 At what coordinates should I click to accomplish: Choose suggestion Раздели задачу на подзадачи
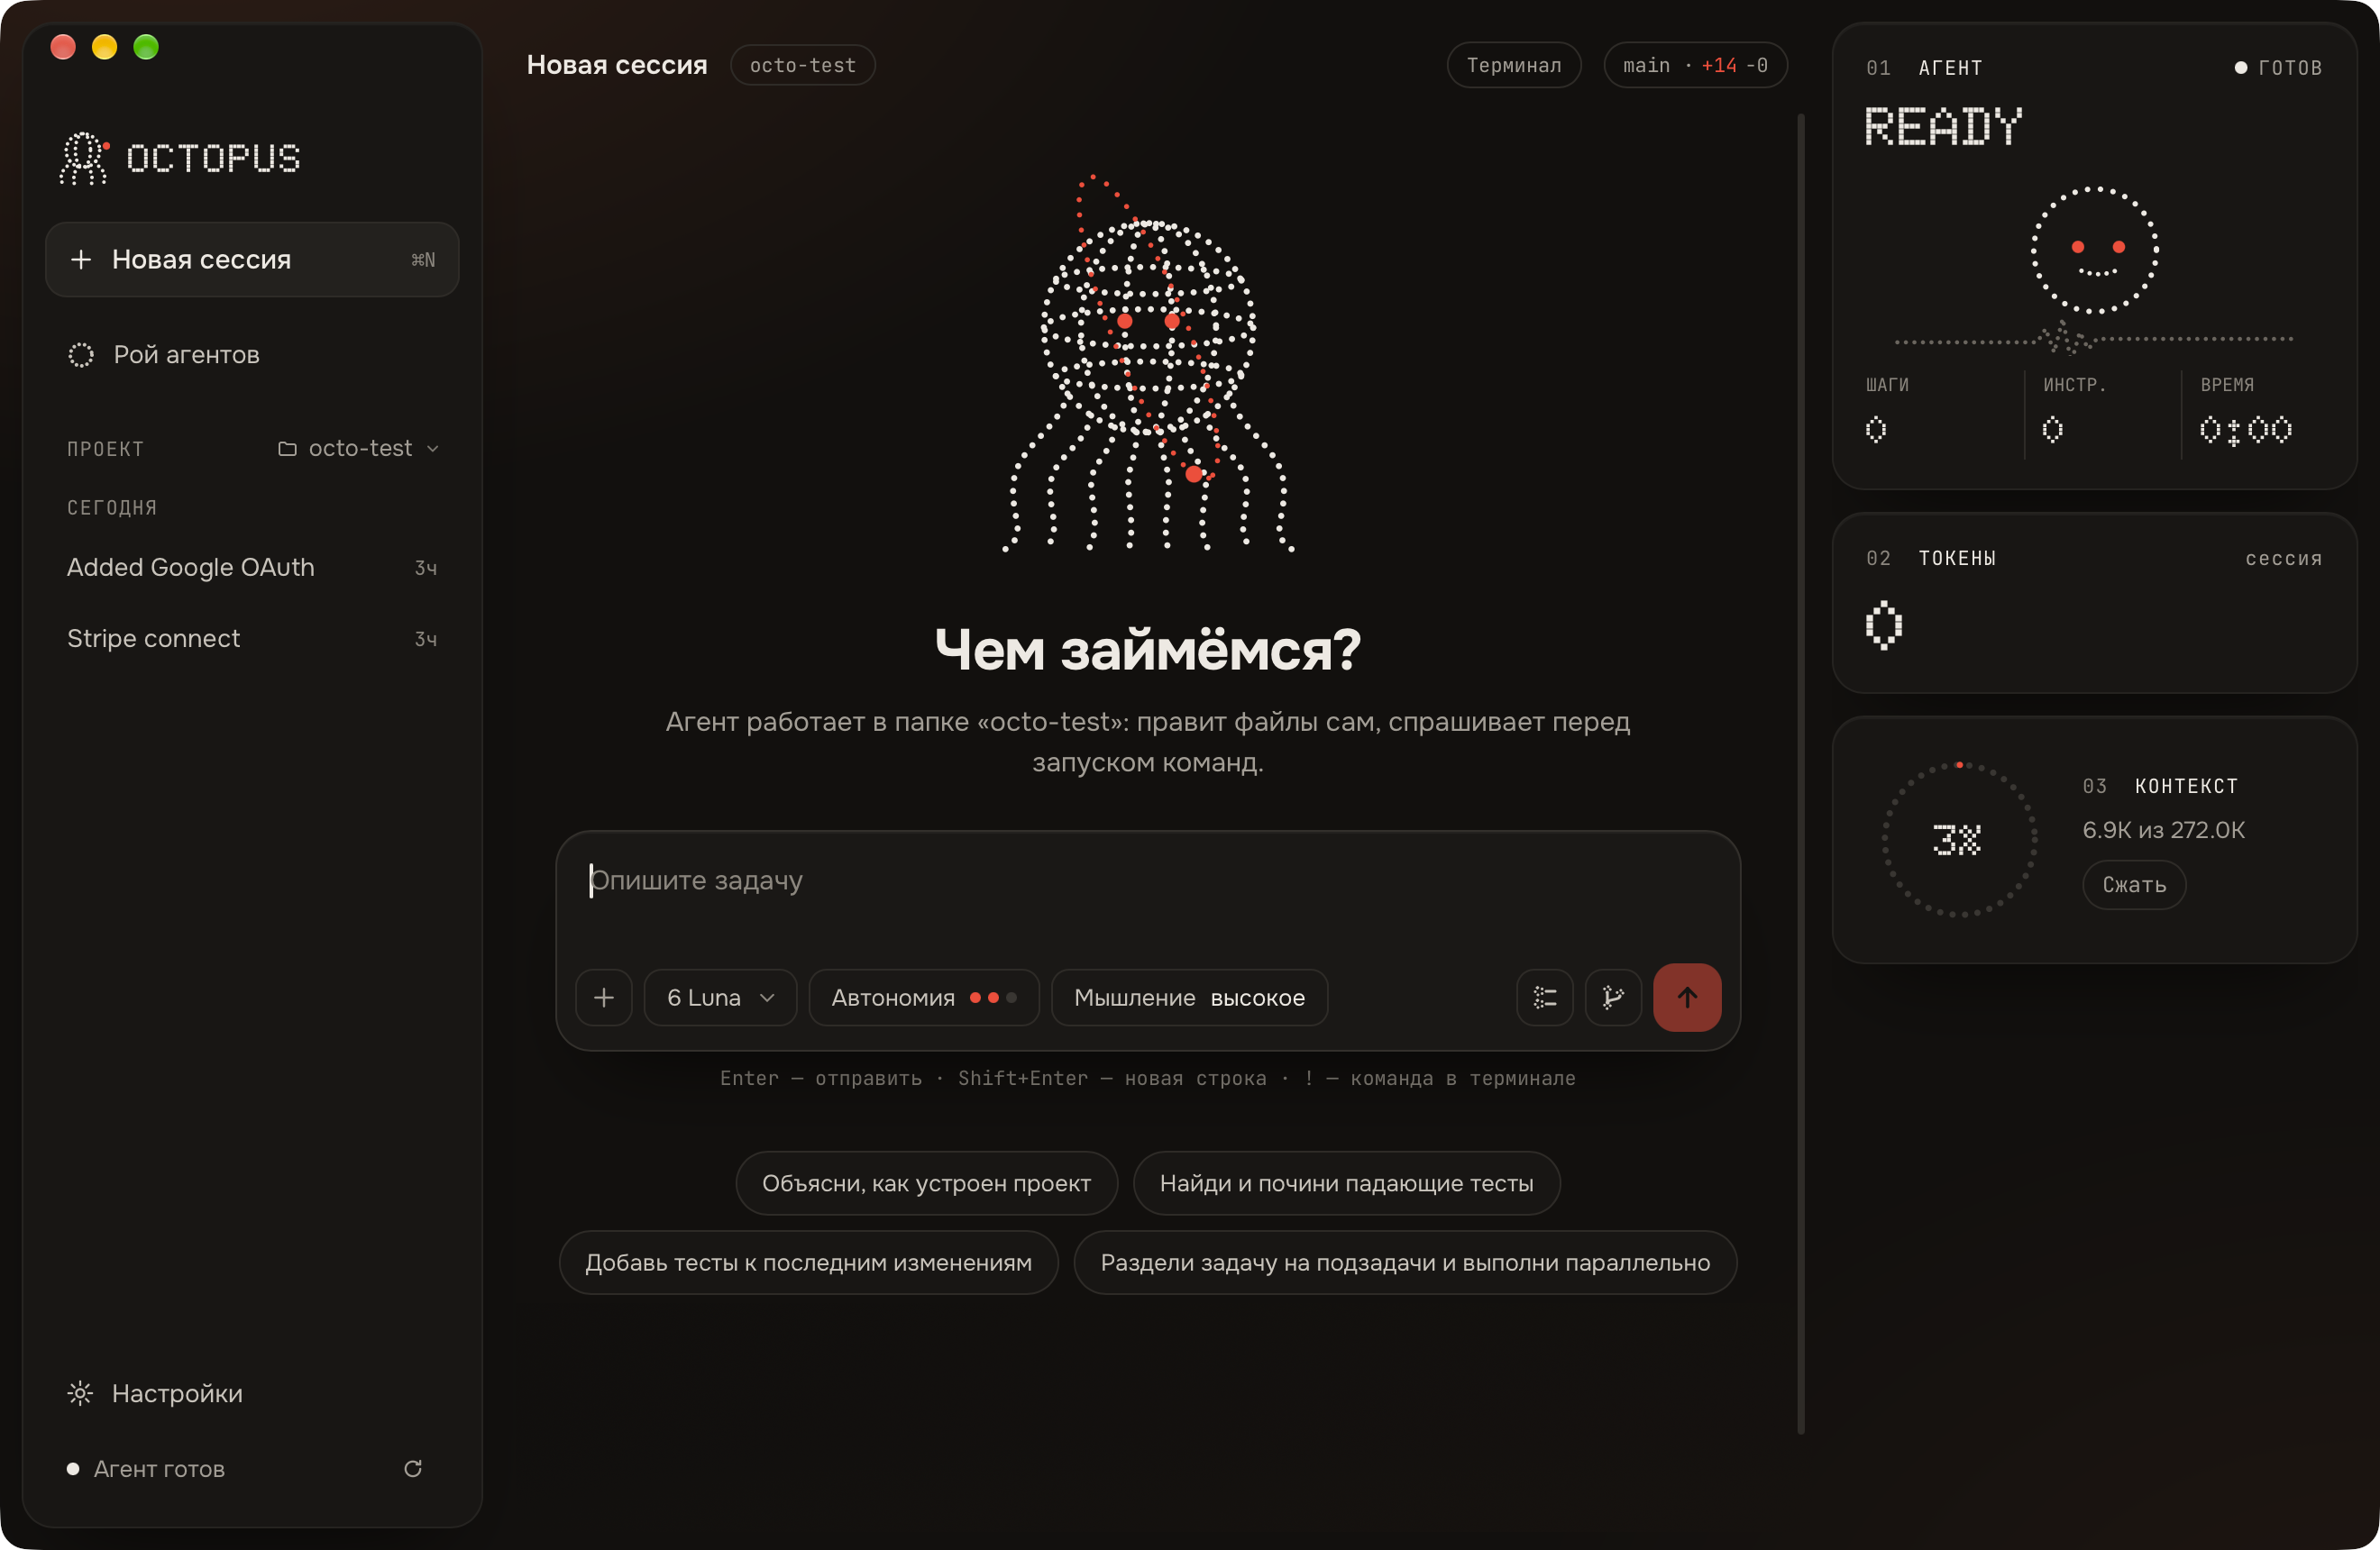pyautogui.click(x=1405, y=1263)
